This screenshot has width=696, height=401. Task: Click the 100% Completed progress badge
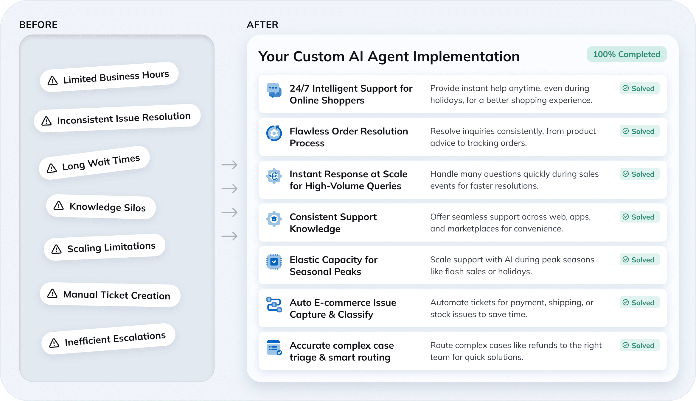pos(627,54)
